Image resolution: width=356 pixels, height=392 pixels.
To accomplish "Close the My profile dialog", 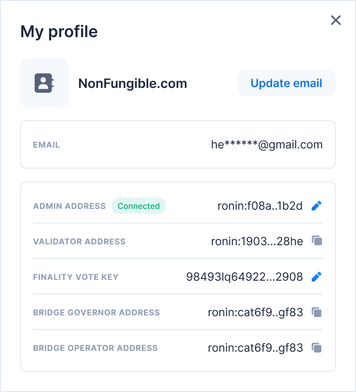I will tap(335, 20).
